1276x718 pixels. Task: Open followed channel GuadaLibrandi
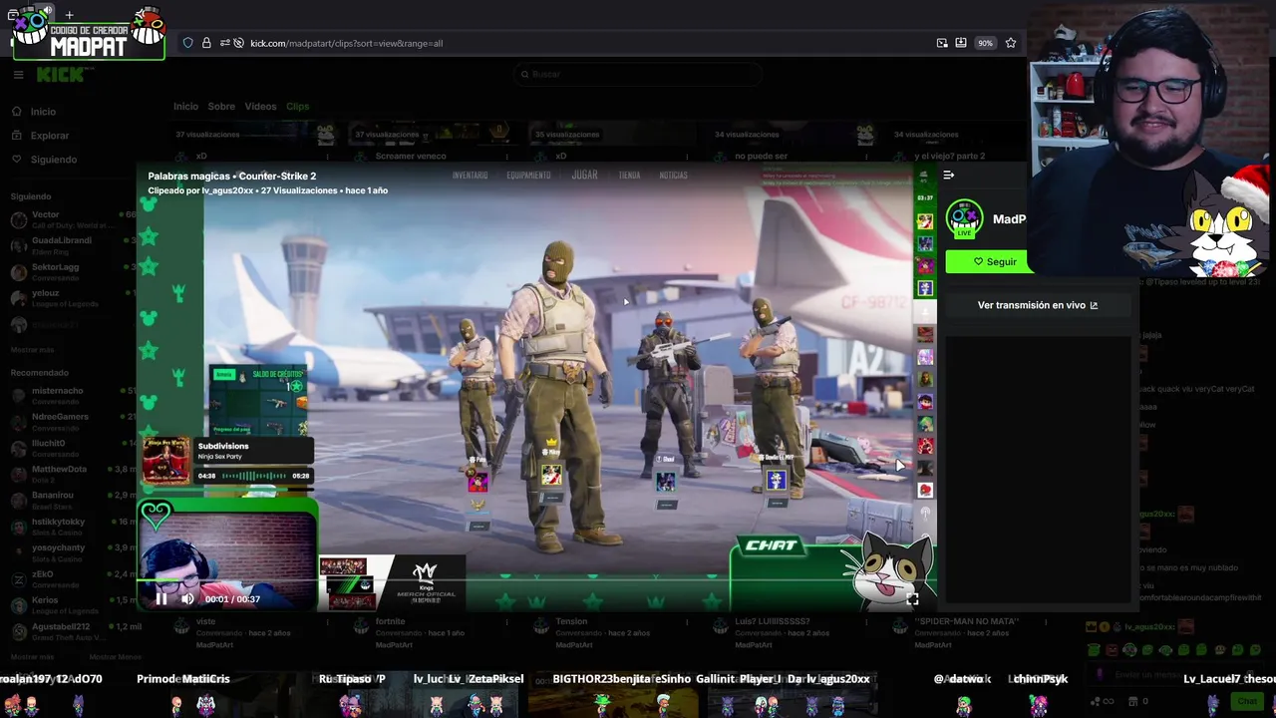pos(72,244)
